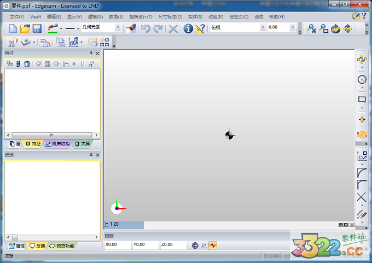
Task: Toggle the highlighted CPL marker button
Action: coord(213,246)
